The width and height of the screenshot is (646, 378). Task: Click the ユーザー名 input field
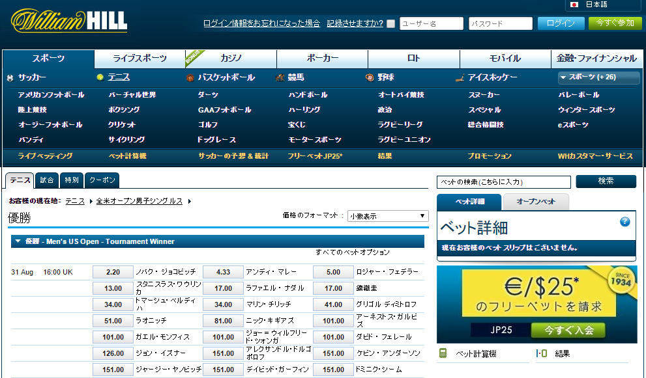coord(432,23)
